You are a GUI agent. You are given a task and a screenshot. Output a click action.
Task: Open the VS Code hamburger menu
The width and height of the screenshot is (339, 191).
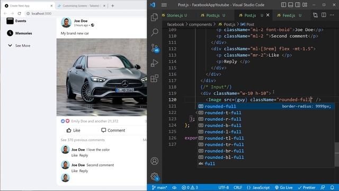click(164, 5)
